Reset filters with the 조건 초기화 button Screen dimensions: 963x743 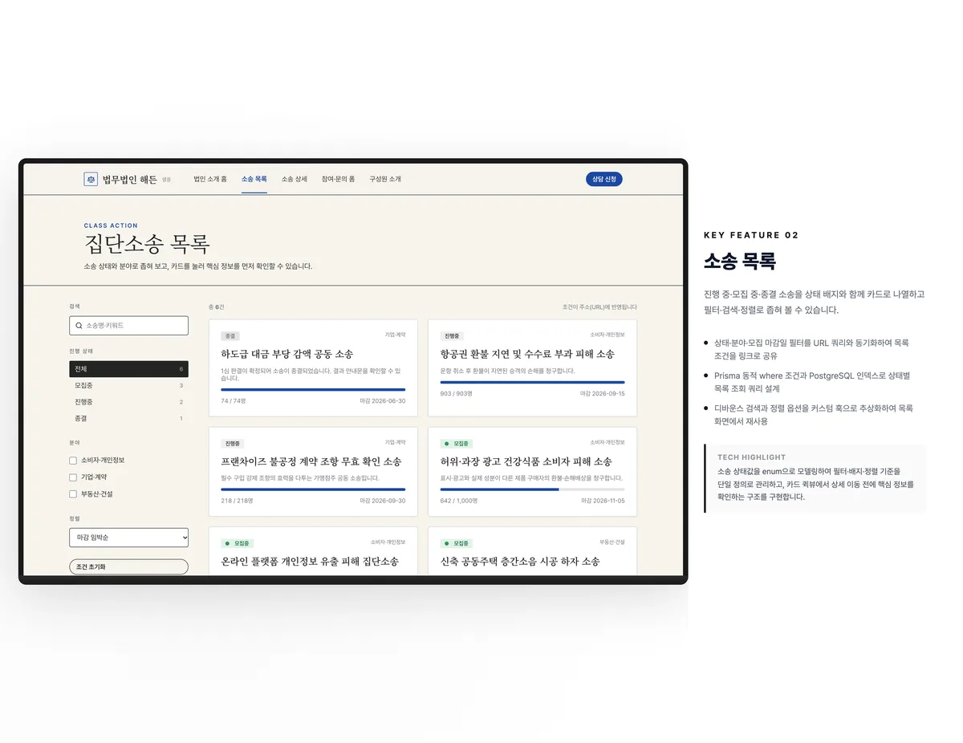(x=129, y=566)
